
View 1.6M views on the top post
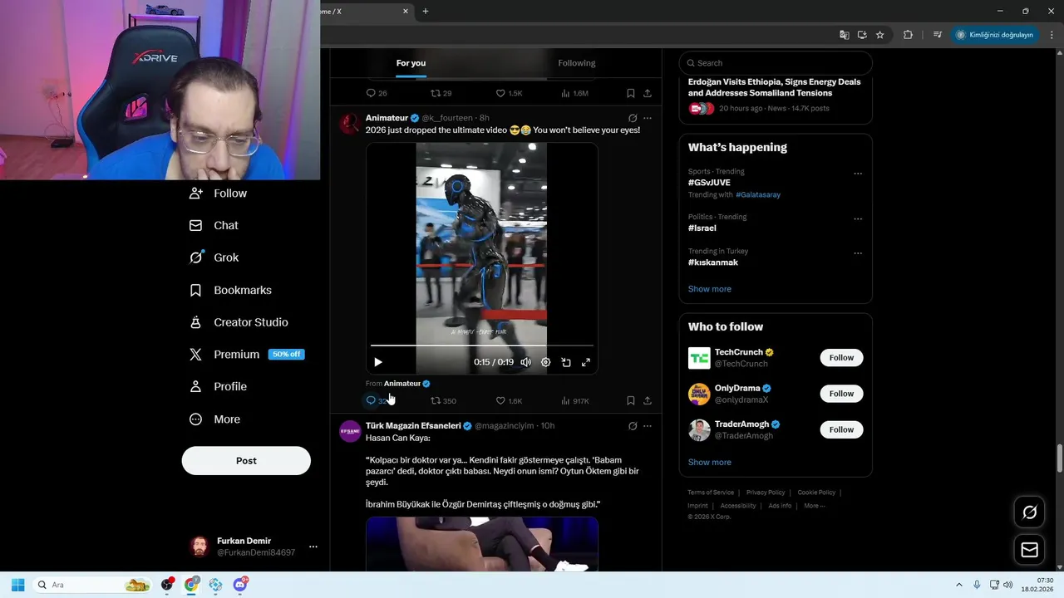[x=575, y=93]
